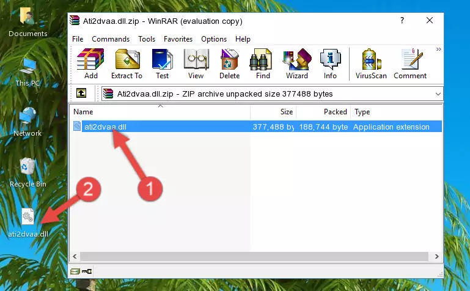Screen dimensions: 470x291
Task: Run the Test archive tool
Action: coord(162,64)
